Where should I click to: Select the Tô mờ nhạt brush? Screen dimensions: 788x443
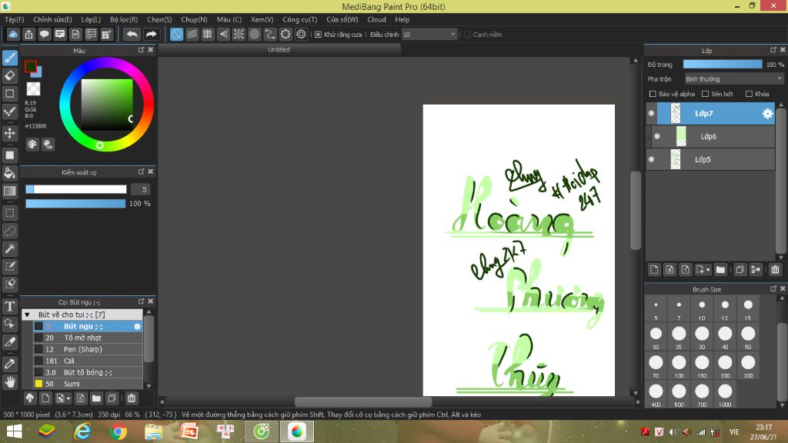tap(88, 338)
